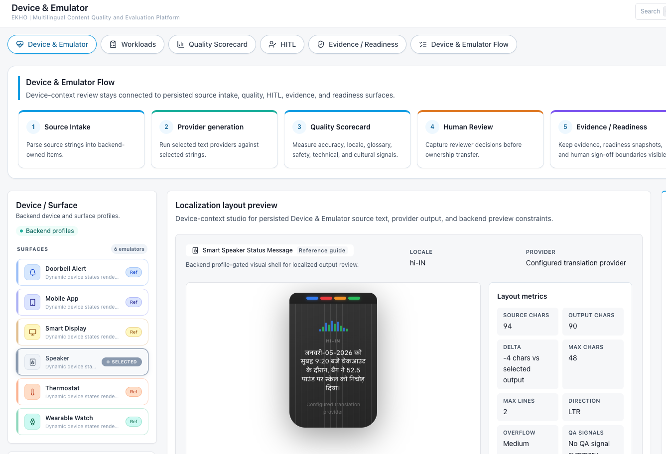Click the hi-IN locale value
666x454 pixels.
[417, 263]
